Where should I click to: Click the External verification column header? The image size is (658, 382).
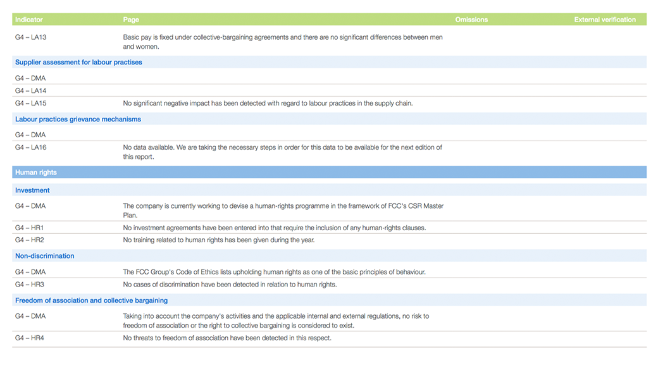(605, 20)
